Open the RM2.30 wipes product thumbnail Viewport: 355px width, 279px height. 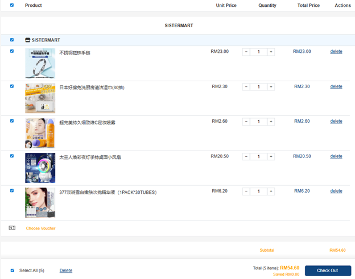[x=40, y=98]
